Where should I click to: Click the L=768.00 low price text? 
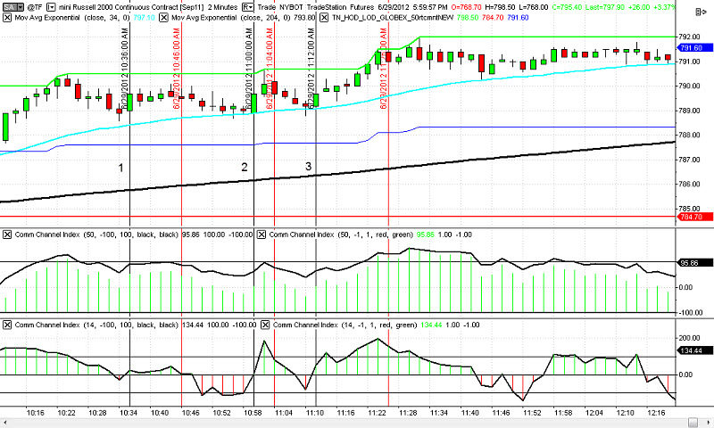(x=534, y=7)
